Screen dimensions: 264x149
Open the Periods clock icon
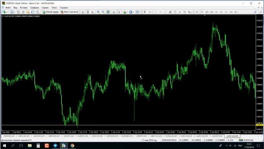coord(131,12)
